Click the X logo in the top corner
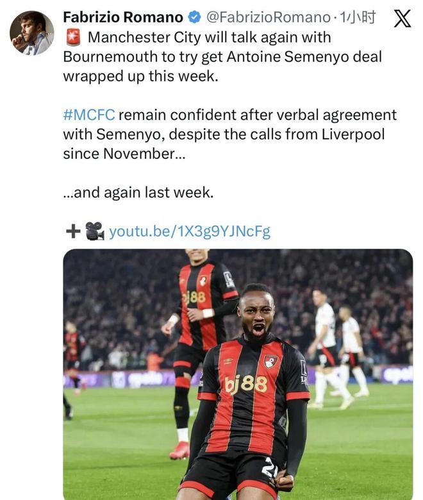423x500 pixels. point(401,18)
